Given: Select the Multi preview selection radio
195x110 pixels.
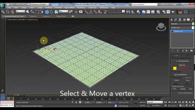Looking at the screenshot, I should click(188, 89).
